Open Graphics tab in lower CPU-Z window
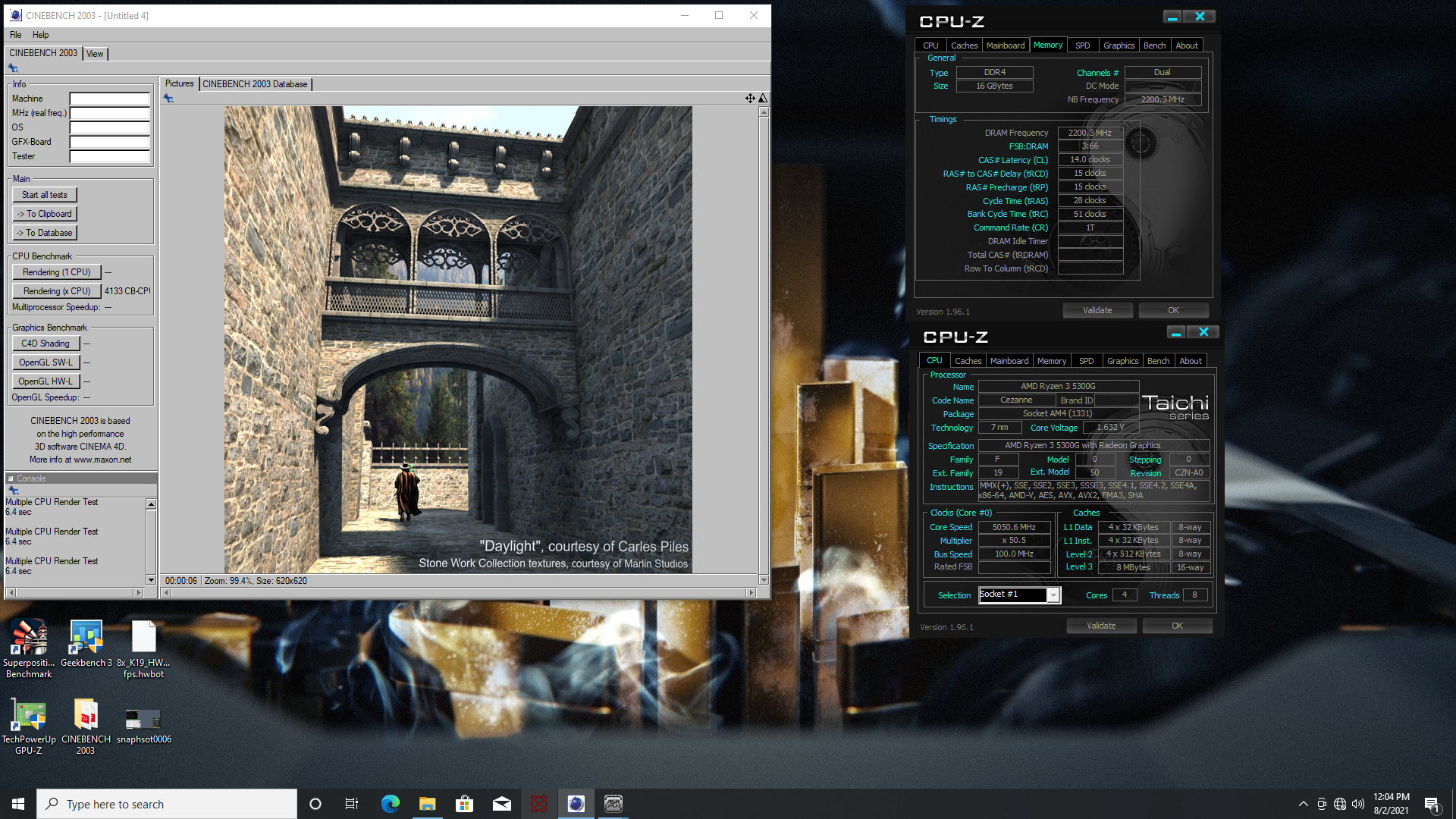 pyautogui.click(x=1122, y=361)
